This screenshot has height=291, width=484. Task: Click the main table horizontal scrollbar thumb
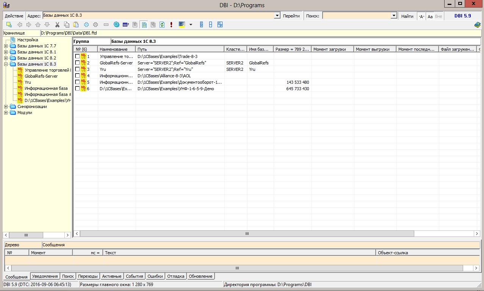(247, 234)
